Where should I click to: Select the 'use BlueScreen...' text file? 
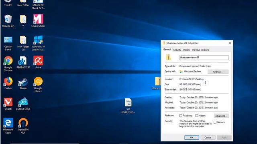[128, 106]
